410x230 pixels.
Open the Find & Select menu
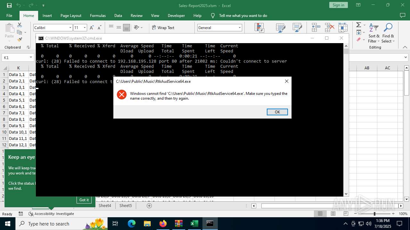click(388, 33)
